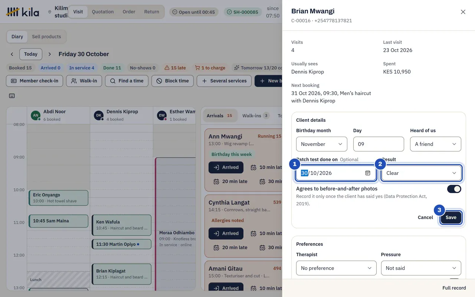Expand the Heard of us dropdown

pos(436,144)
